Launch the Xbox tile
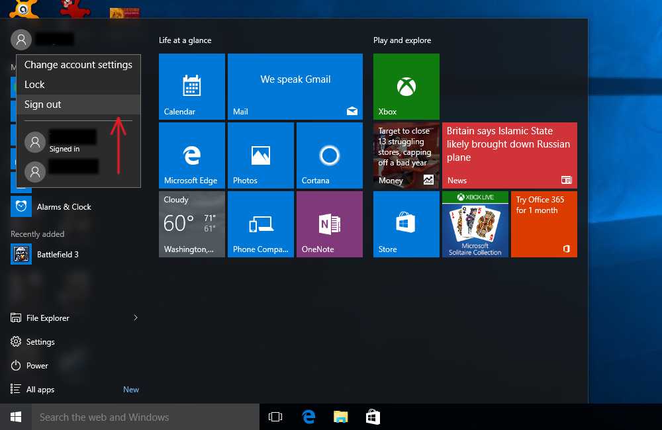The image size is (662, 430). pos(406,87)
